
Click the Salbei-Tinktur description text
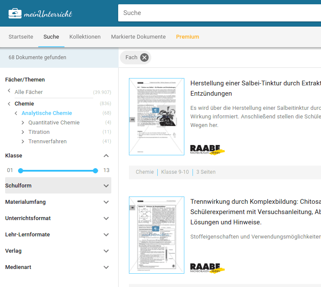point(256,117)
